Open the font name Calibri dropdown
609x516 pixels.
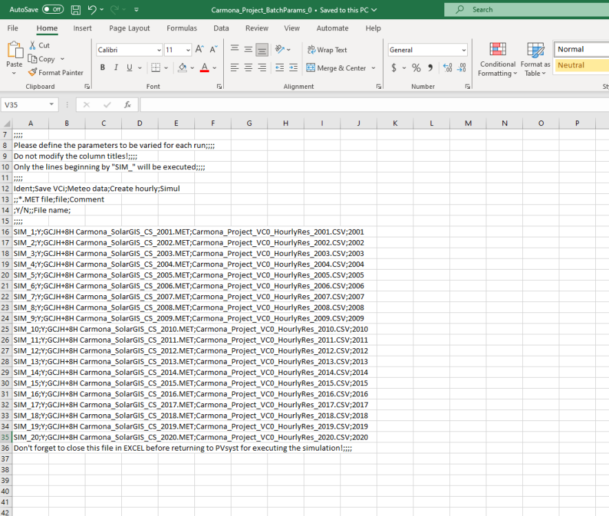point(158,50)
